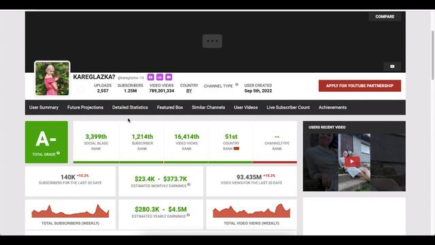Click the KAREGLAZKA channel profile picture
The image size is (435, 245).
52,79
